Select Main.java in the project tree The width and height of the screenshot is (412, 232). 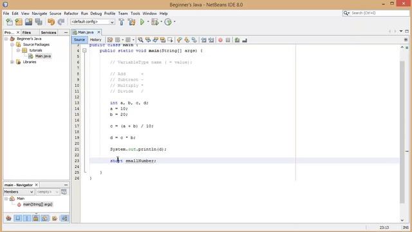tap(43, 56)
